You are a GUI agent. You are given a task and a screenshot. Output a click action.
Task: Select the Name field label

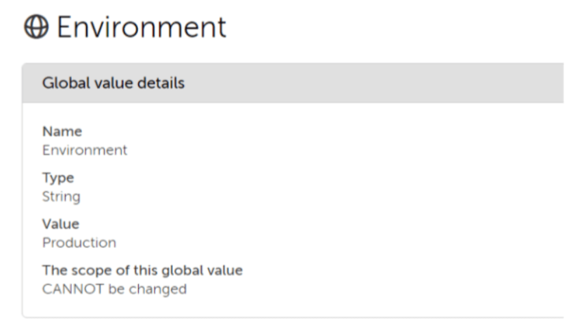click(62, 131)
